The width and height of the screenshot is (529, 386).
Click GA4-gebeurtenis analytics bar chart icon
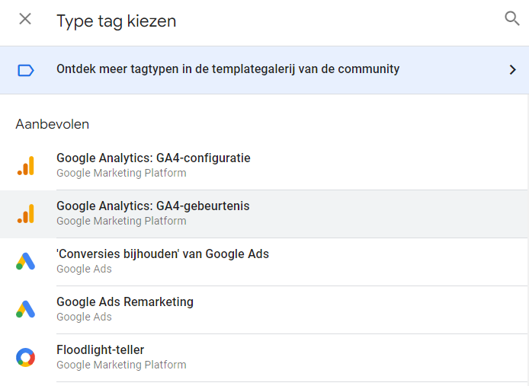(x=26, y=214)
